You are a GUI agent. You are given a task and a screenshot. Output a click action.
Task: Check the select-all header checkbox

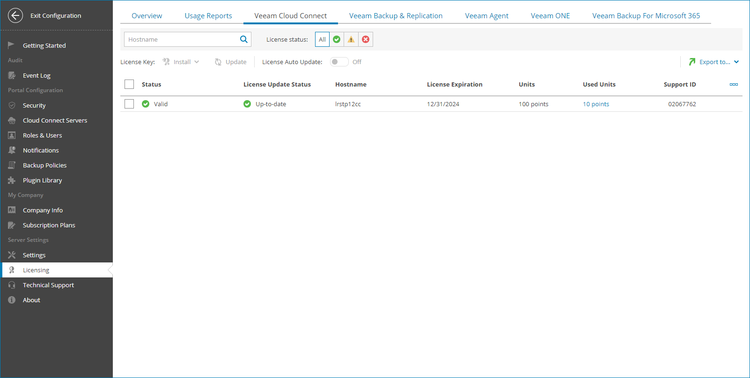(129, 84)
